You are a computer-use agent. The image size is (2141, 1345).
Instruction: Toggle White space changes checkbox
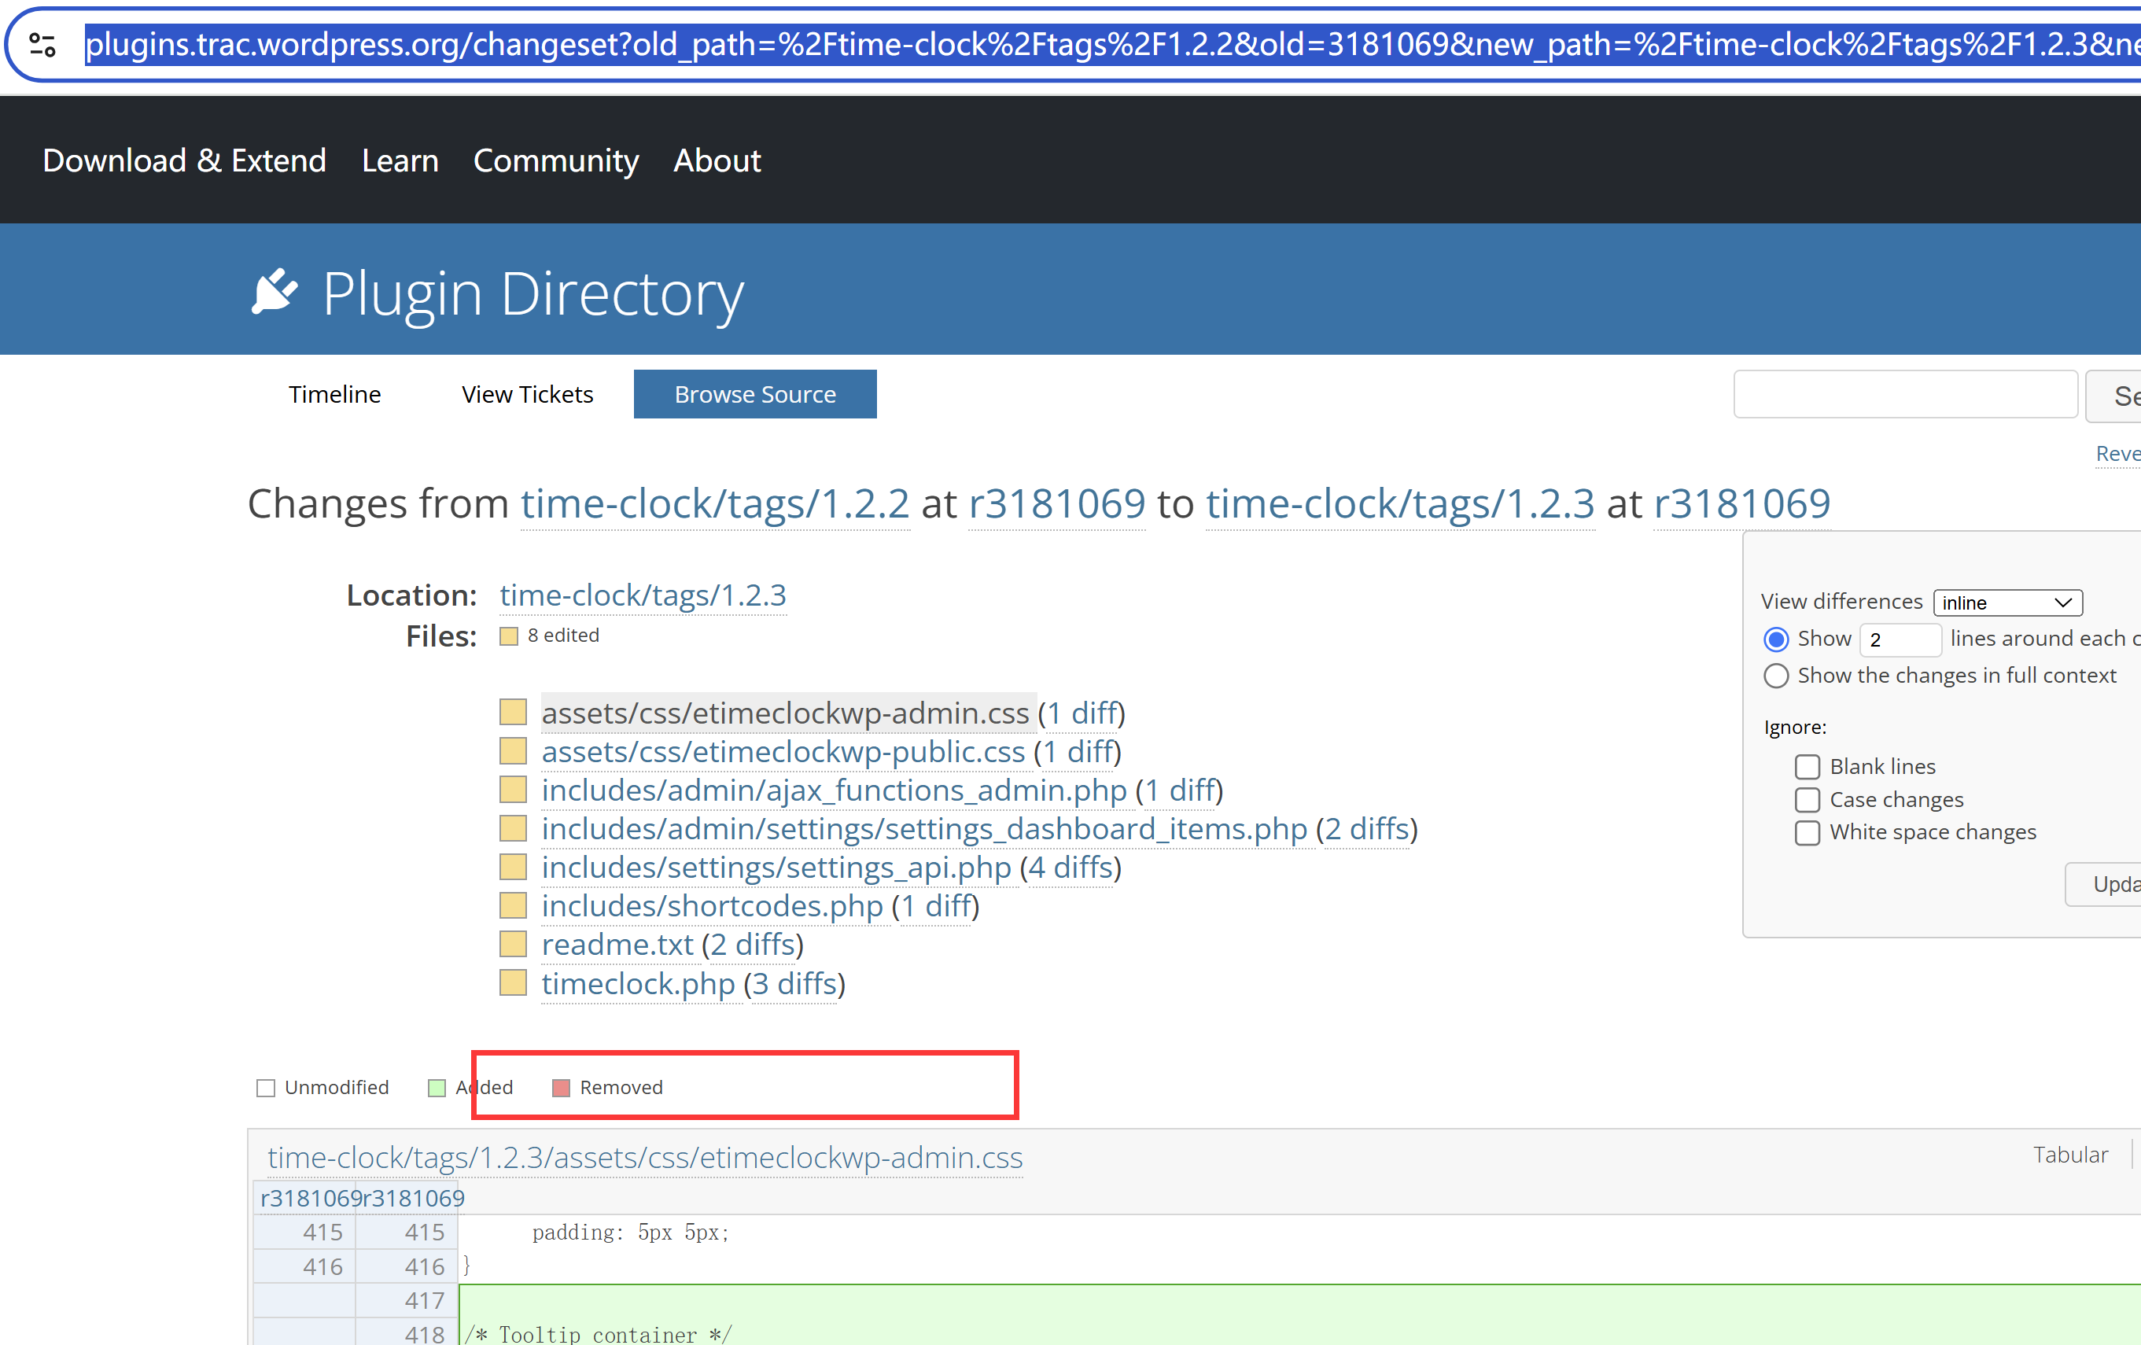click(1807, 833)
